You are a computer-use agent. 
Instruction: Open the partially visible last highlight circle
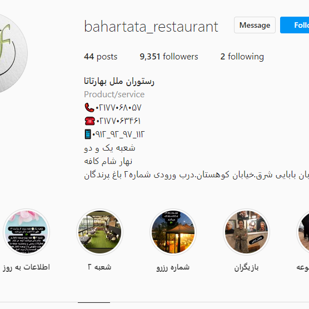tap(303, 232)
